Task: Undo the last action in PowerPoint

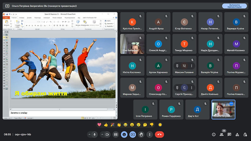Action: click(x=9, y=14)
